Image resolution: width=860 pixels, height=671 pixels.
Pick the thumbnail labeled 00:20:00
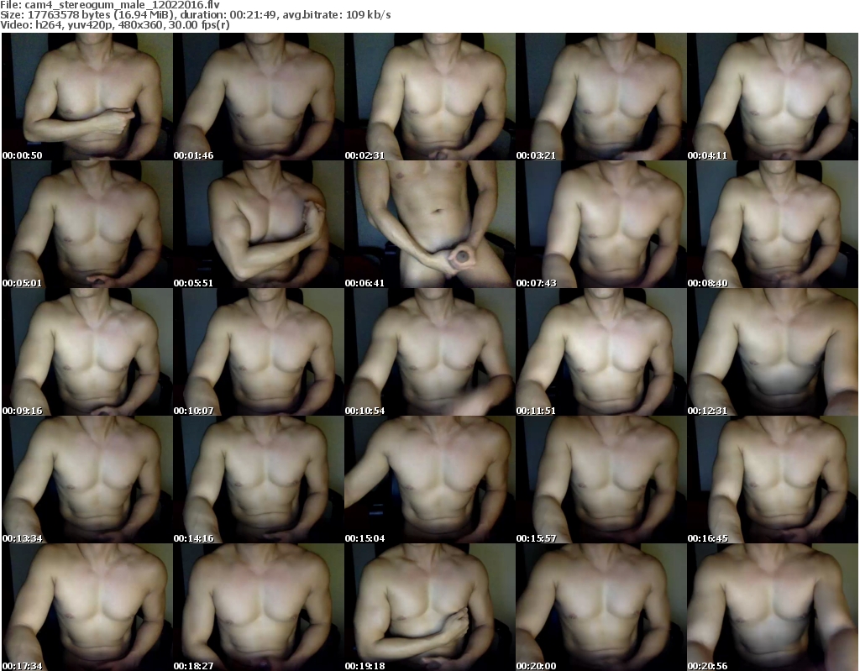[x=601, y=607]
